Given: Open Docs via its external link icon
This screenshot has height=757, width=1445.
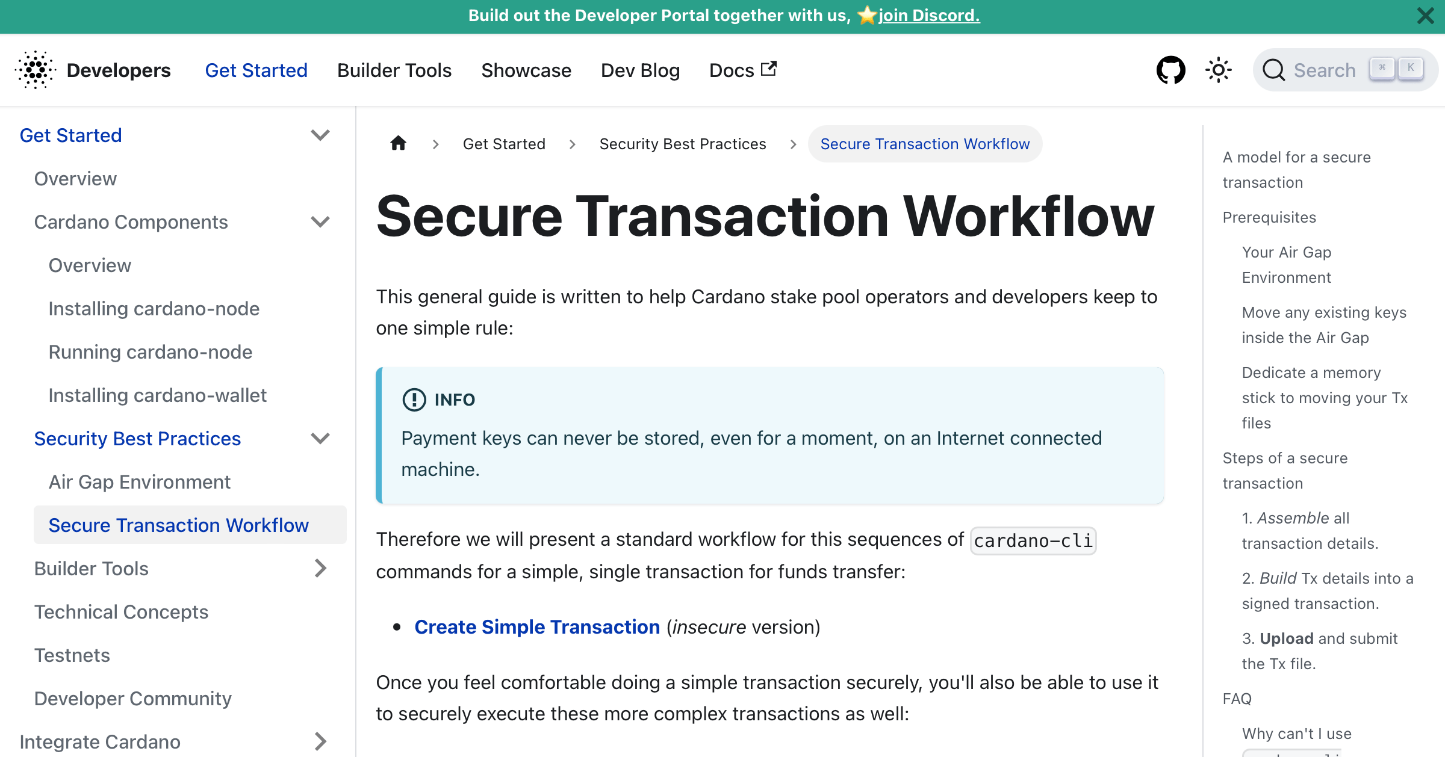Looking at the screenshot, I should pyautogui.click(x=768, y=69).
